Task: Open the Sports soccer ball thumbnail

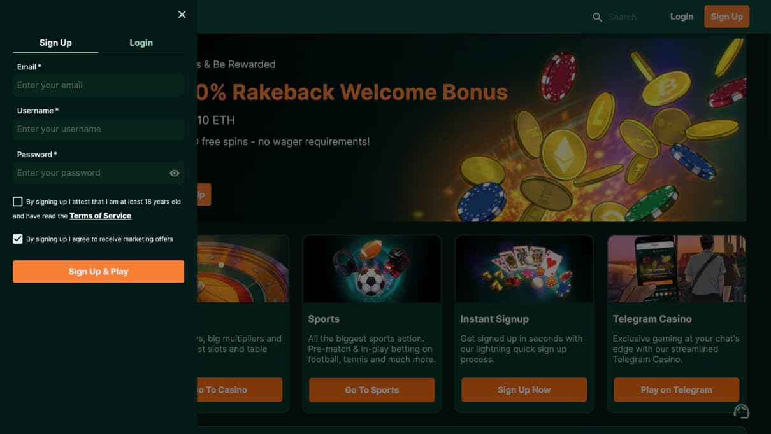Action: click(x=372, y=269)
